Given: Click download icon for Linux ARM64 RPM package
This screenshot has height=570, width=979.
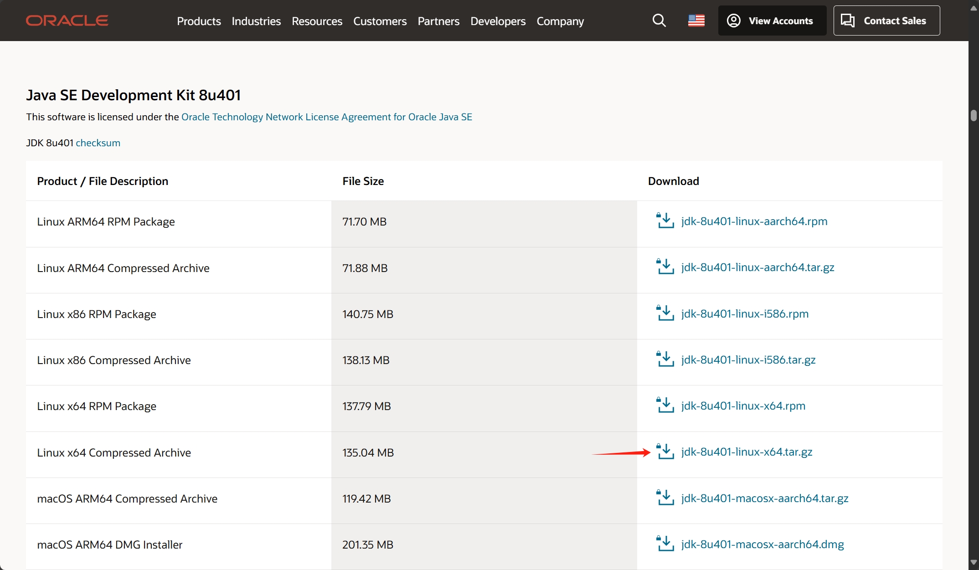Looking at the screenshot, I should [665, 221].
